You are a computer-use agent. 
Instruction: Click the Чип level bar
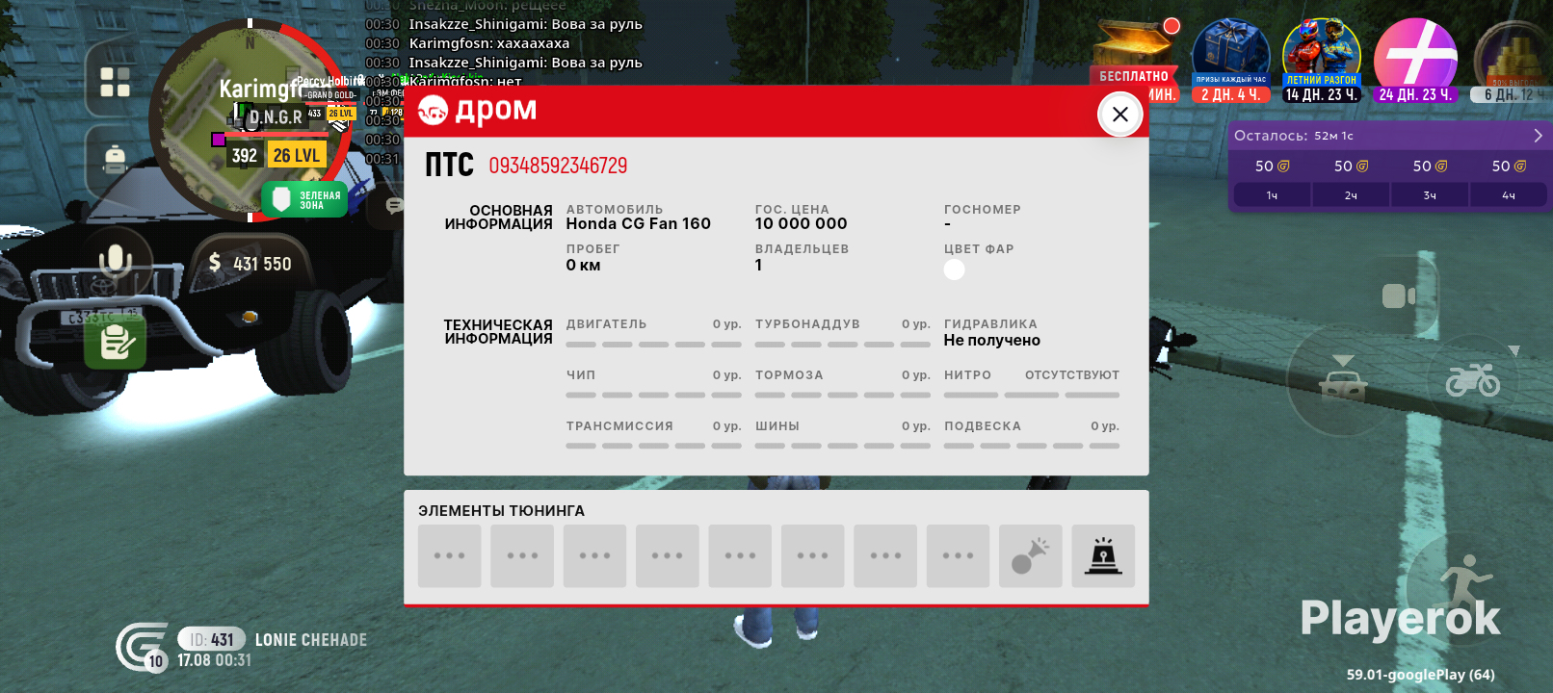coord(654,395)
